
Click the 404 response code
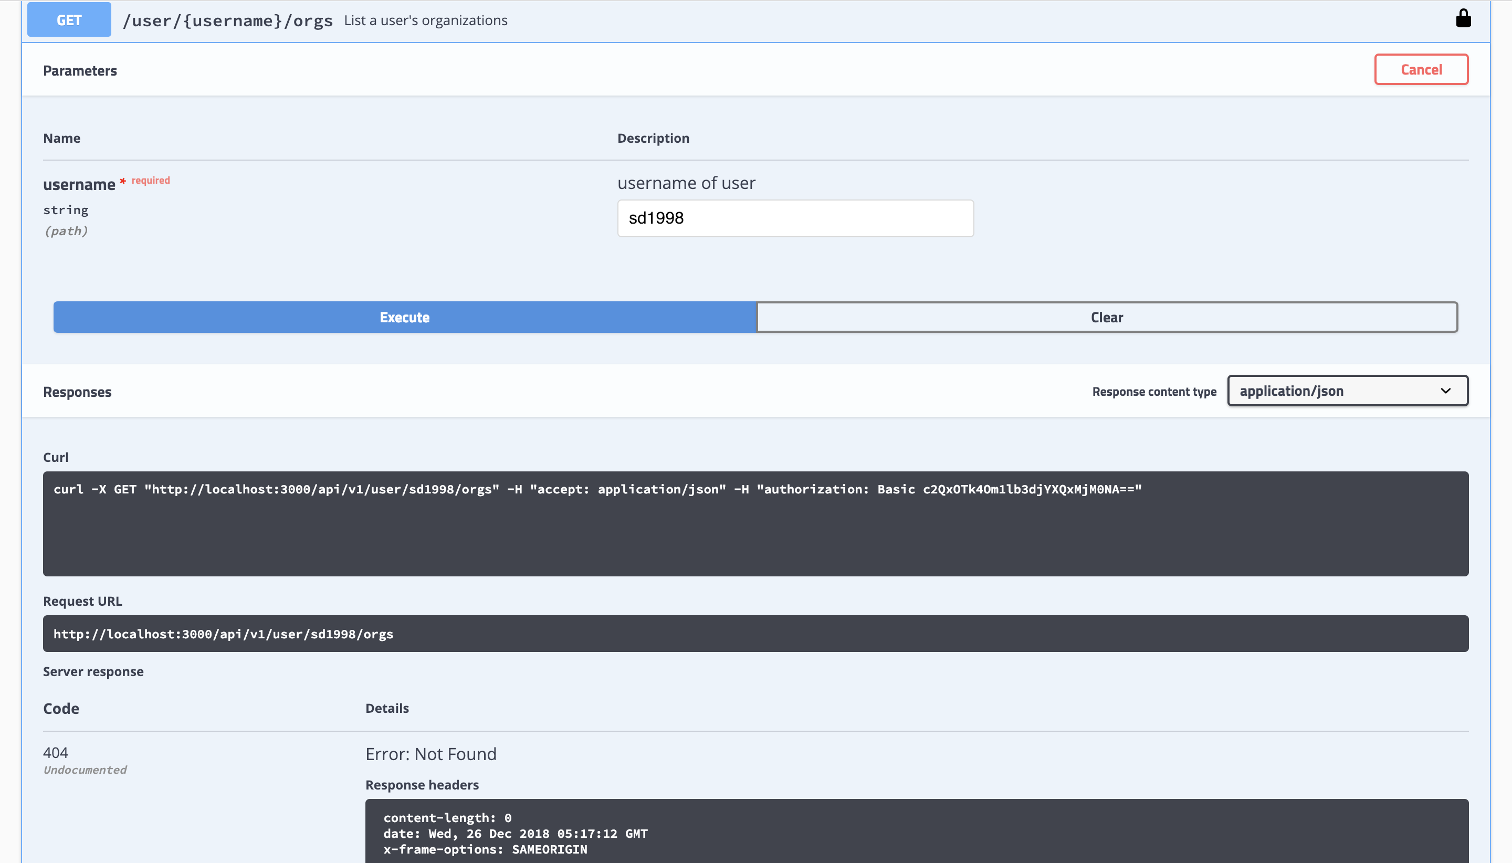pos(55,752)
